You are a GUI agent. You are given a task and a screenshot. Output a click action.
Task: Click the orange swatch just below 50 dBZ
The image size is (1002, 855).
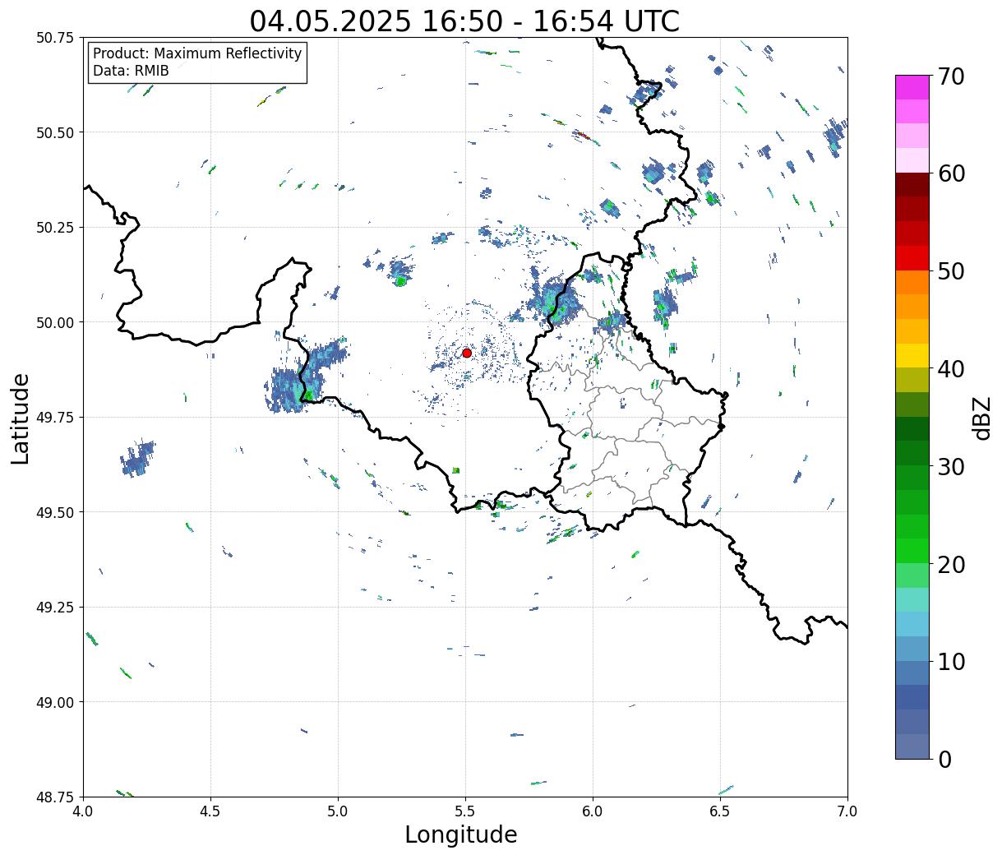(x=912, y=283)
